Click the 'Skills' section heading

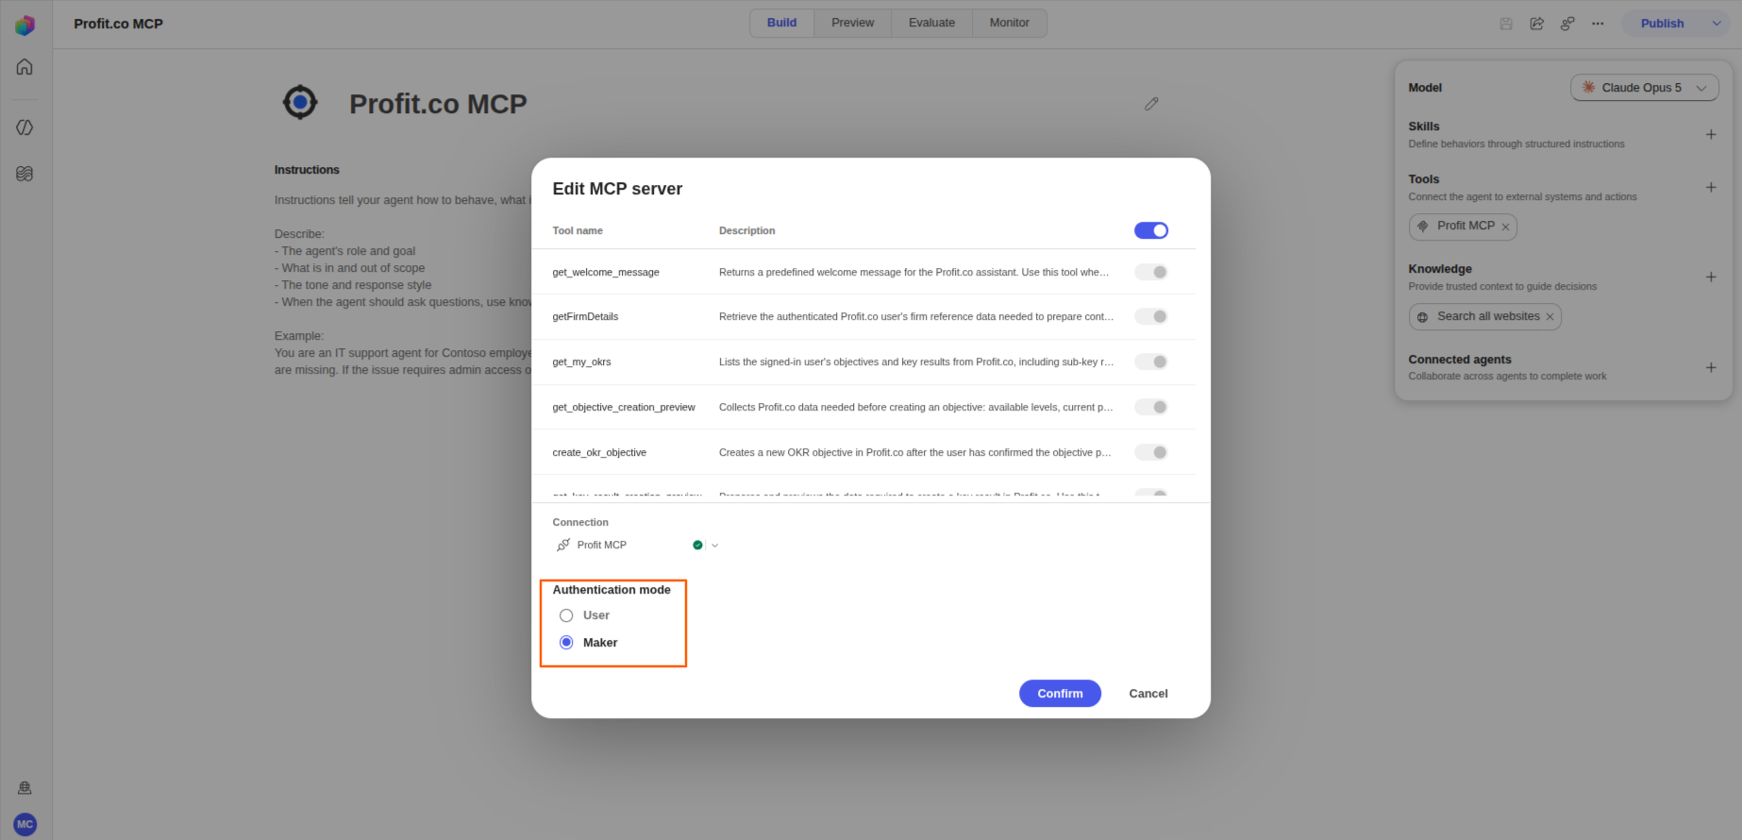pos(1424,126)
